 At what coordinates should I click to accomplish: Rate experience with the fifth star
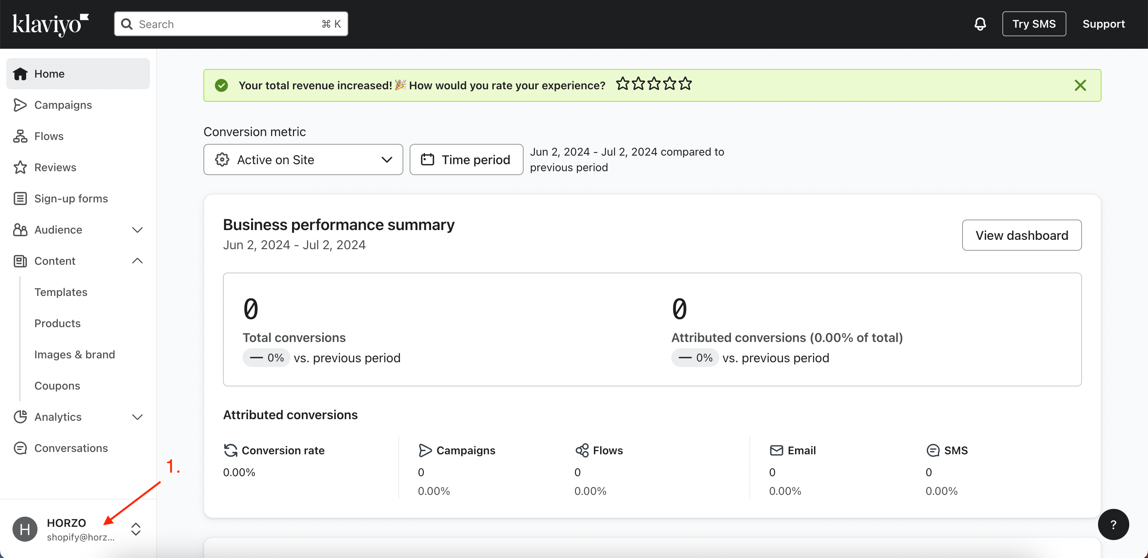click(x=685, y=84)
